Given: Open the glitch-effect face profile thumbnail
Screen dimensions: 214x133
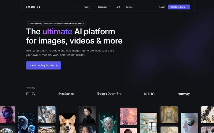Looking at the screenshot, I should tap(7, 115).
